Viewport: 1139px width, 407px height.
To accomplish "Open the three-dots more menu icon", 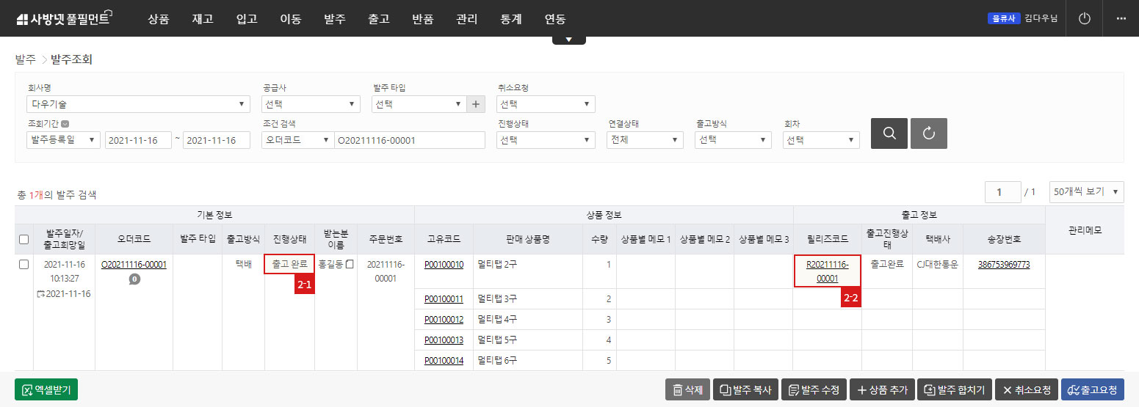I will (x=1121, y=18).
